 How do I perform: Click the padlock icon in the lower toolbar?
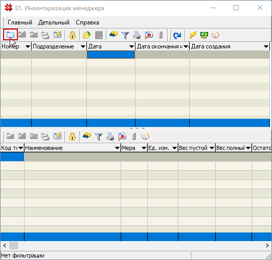tap(72, 137)
